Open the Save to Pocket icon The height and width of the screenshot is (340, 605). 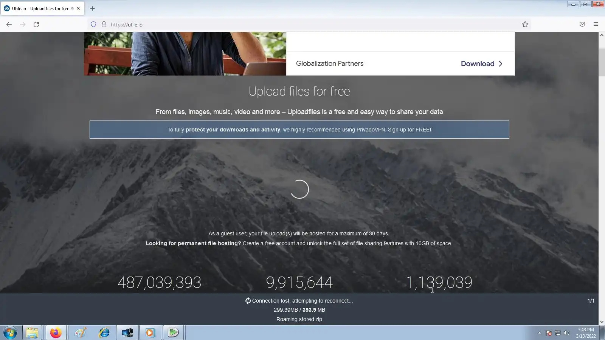pos(582,25)
